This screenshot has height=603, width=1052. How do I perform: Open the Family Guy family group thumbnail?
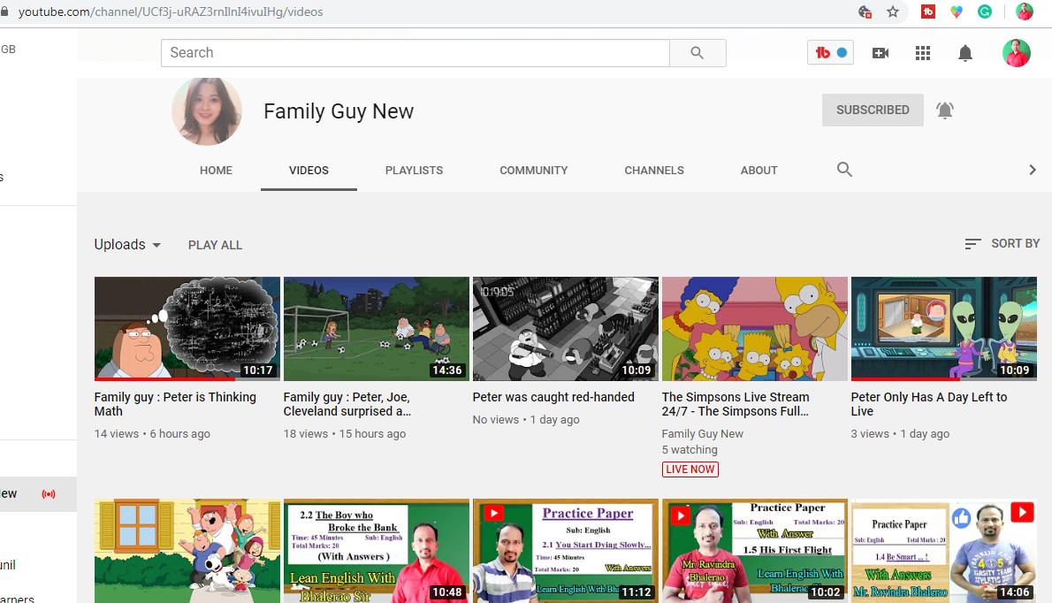(x=187, y=551)
